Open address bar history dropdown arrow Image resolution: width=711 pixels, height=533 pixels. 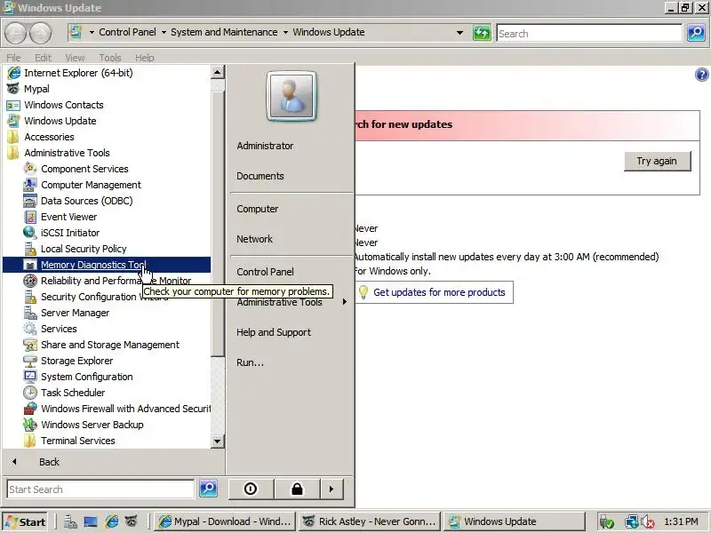(459, 33)
